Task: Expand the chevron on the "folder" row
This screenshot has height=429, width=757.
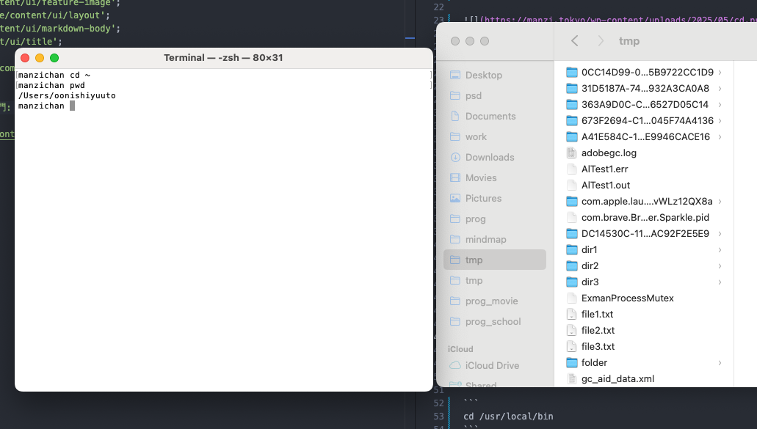Action: [x=720, y=362]
